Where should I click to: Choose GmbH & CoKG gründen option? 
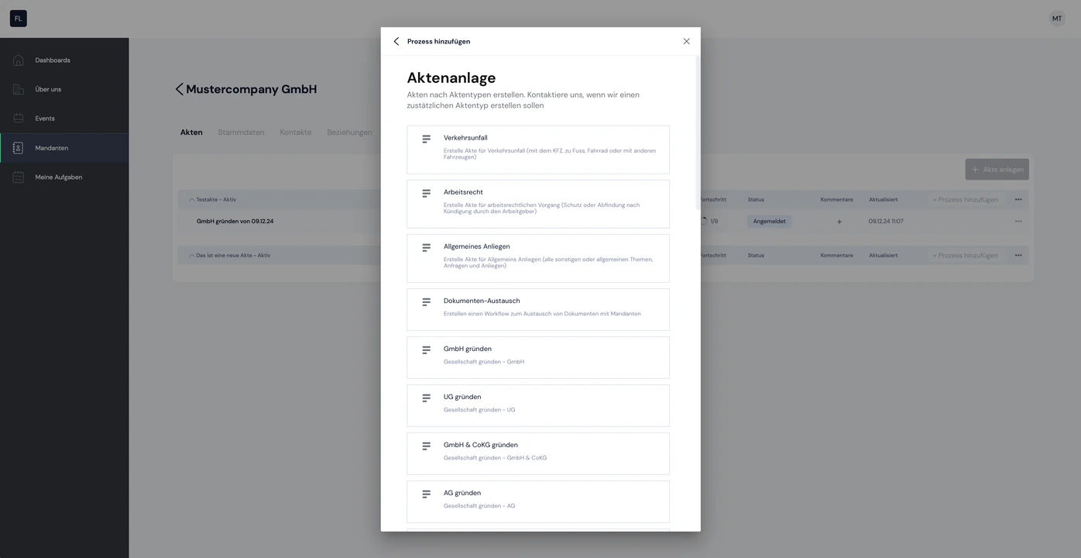[x=538, y=453]
